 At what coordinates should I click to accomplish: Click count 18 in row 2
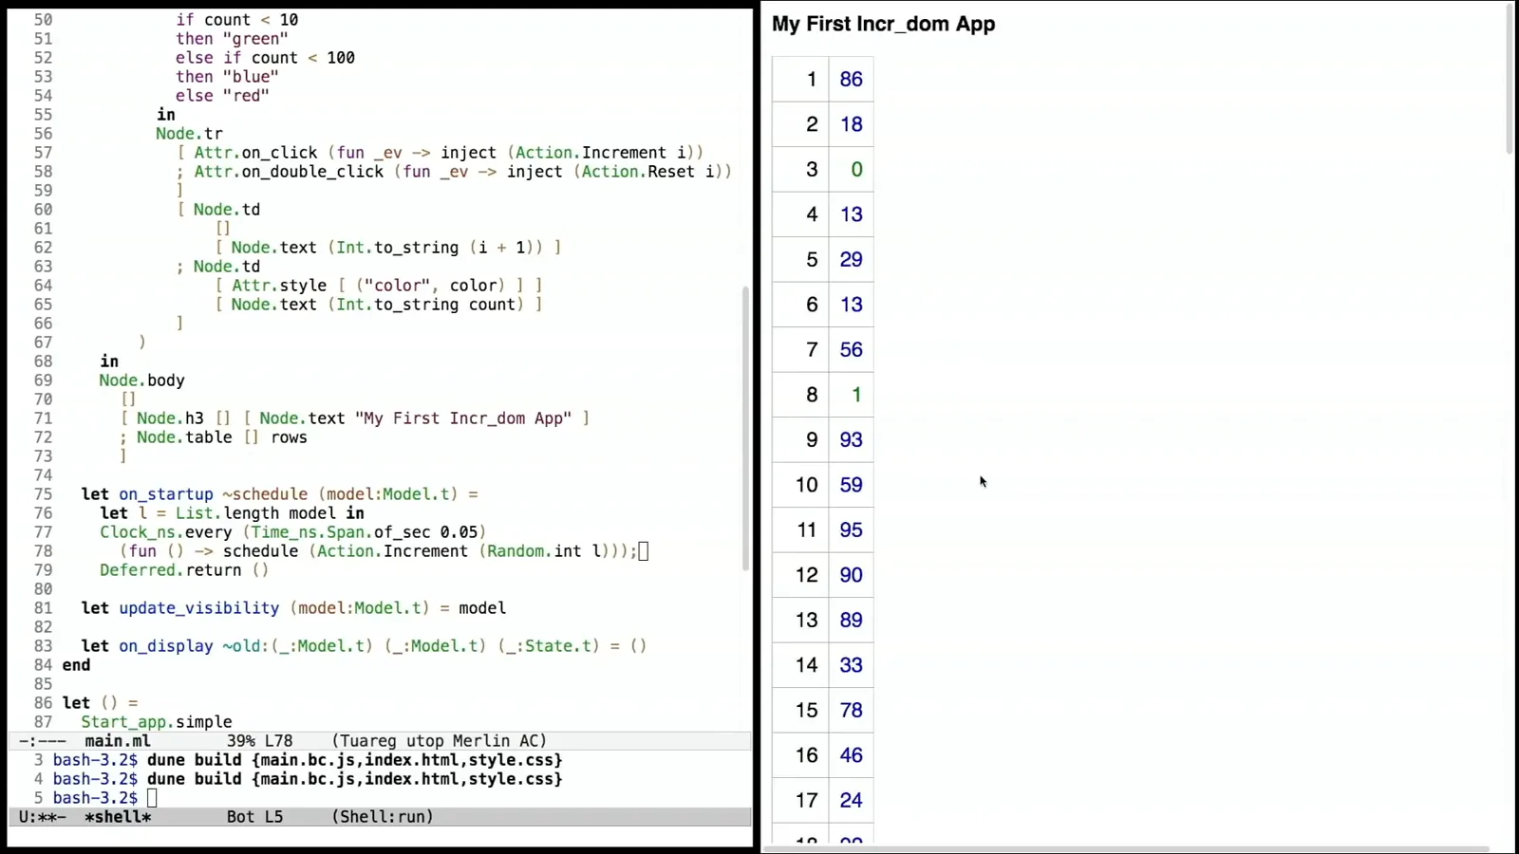[x=851, y=124]
